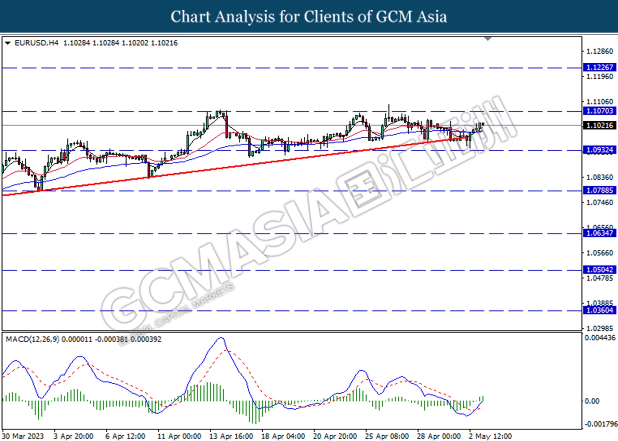Click the EURUSD,H4 chart title dropdown arrow
This screenshot has height=441, width=618.
8,43
